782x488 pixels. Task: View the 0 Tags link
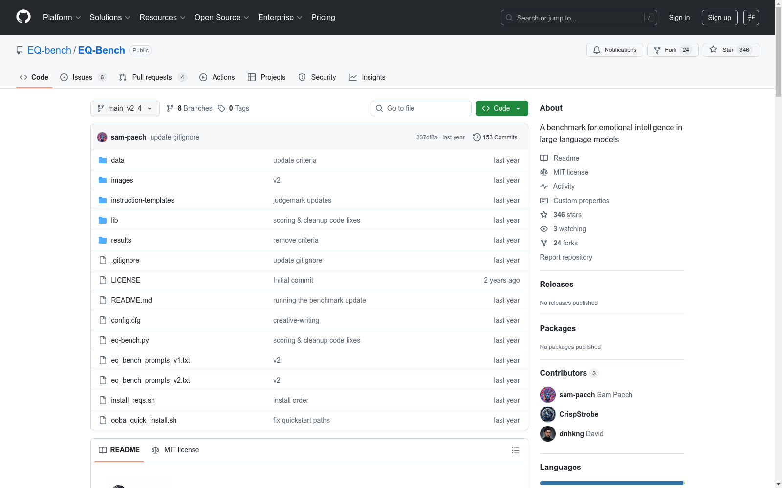pos(234,108)
